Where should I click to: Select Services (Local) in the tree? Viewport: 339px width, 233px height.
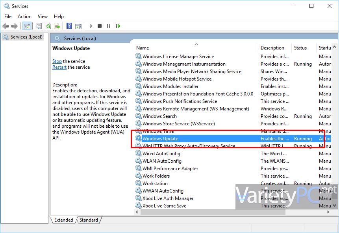tap(26, 37)
